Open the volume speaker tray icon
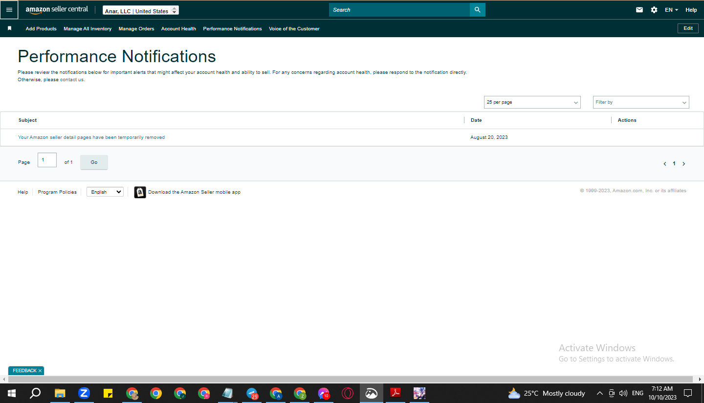Screen dimensions: 704x403 623,393
